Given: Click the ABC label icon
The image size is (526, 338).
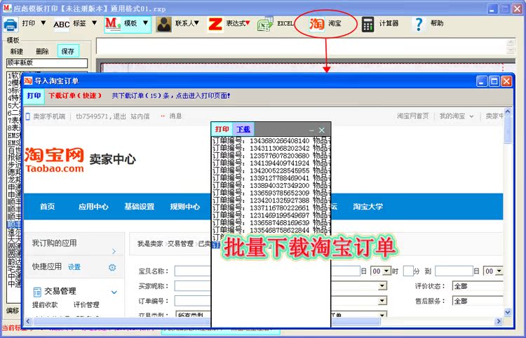Looking at the screenshot, I should click(62, 24).
